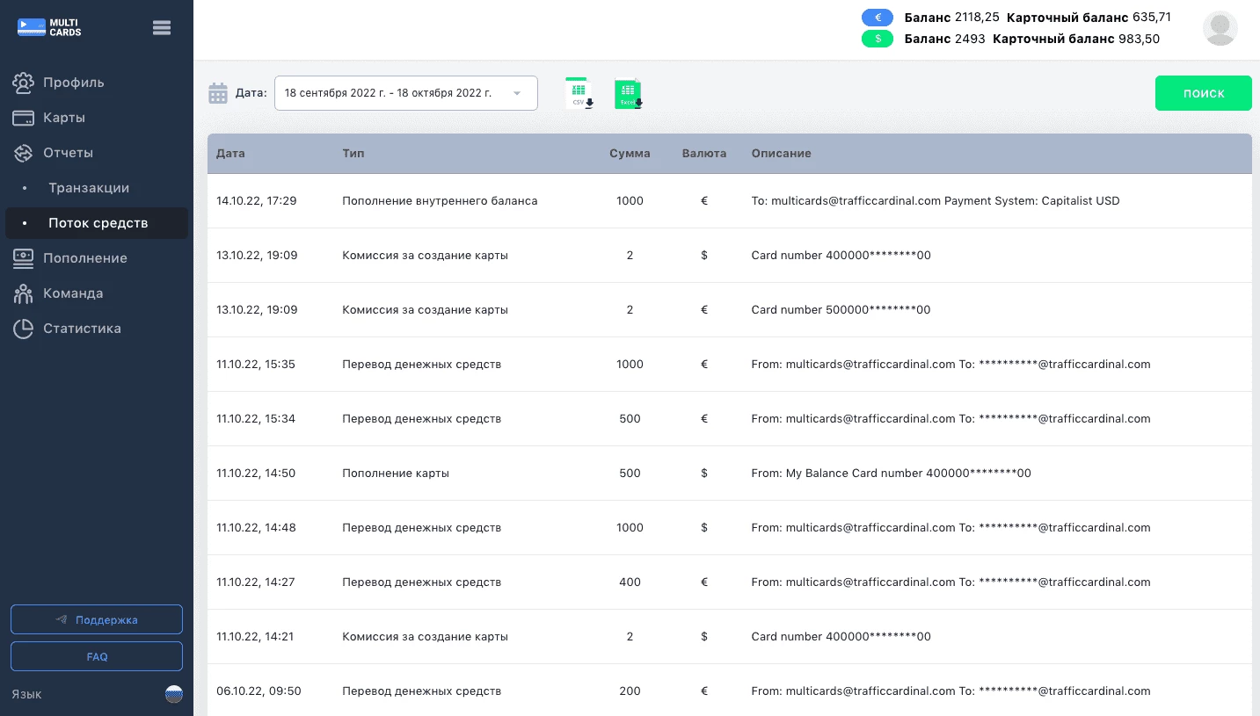Click the green ПОИСК button
The width and height of the screenshot is (1260, 716).
point(1204,93)
